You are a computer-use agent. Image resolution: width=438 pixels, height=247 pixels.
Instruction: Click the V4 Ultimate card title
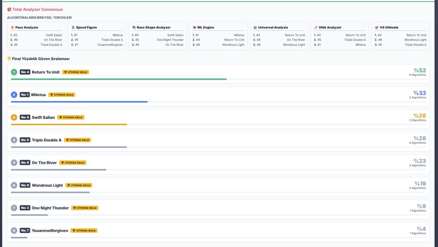coord(389,27)
